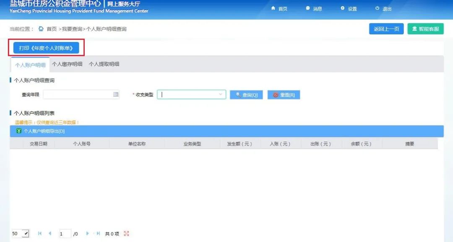Switch to the 个人缴存明细 tab
The image size is (453, 242).
[67, 64]
